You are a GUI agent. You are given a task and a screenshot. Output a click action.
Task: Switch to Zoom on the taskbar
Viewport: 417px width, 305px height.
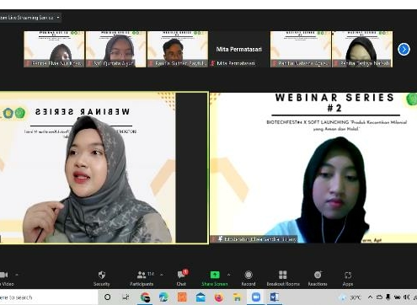tap(256, 297)
